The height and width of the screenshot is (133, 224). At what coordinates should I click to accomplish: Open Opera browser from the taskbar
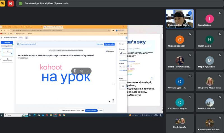47,115
